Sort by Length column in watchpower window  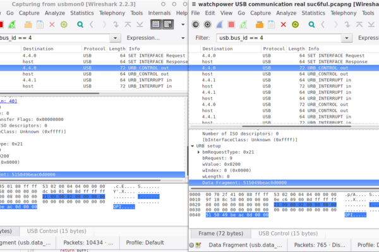296,49
